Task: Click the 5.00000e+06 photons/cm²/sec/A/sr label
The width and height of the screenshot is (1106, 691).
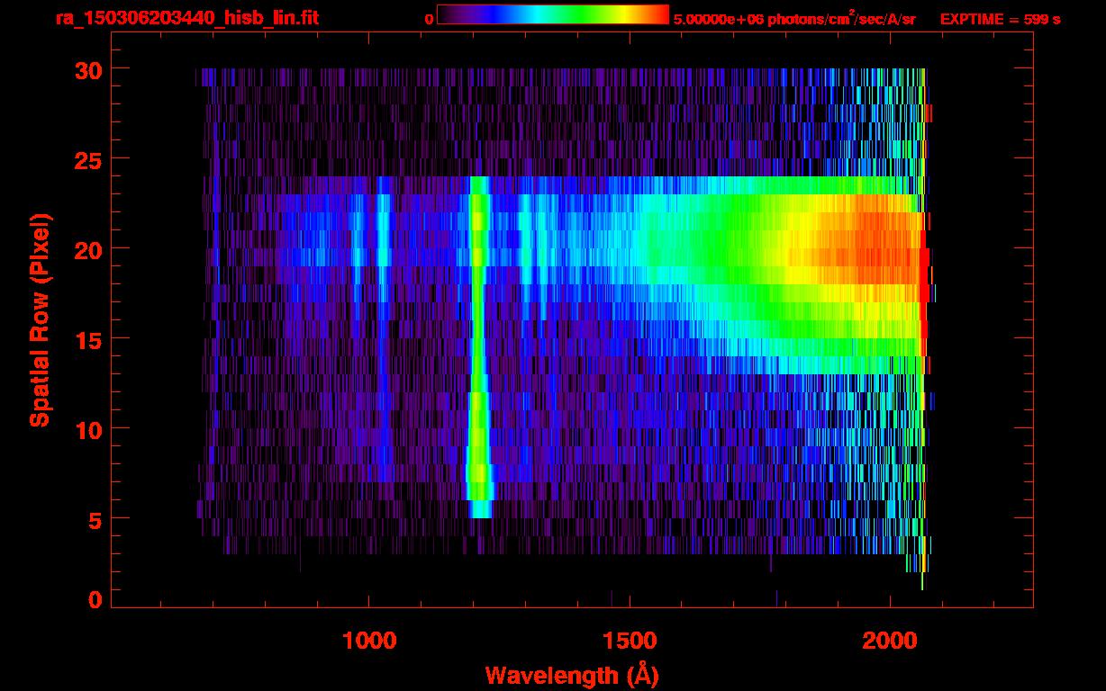Action: coord(794,18)
